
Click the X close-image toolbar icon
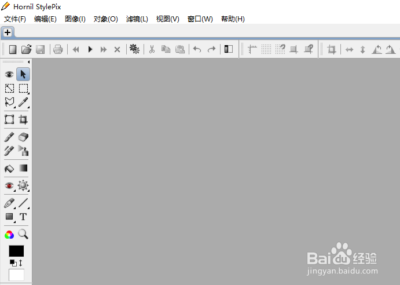point(117,49)
